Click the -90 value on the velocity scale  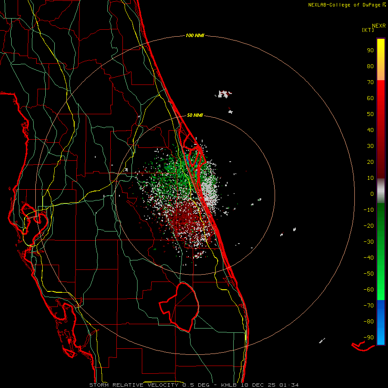click(x=369, y=338)
